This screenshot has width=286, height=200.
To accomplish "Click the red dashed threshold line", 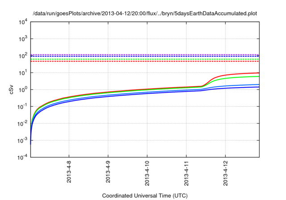I will 145,61.
